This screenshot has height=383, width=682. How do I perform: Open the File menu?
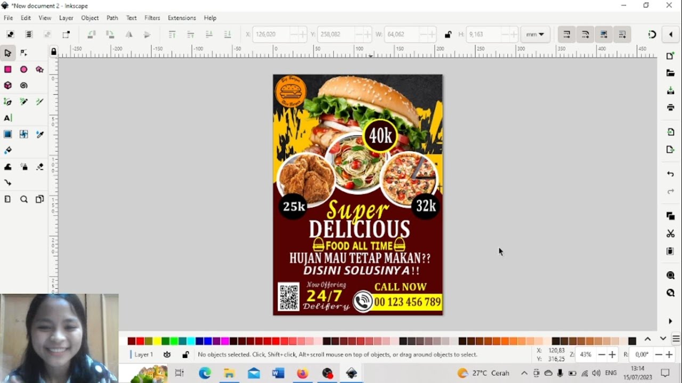click(8, 18)
